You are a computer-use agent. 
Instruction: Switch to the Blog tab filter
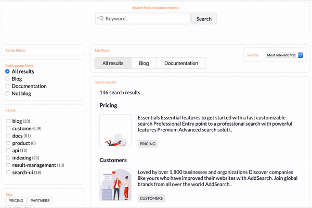click(x=144, y=63)
